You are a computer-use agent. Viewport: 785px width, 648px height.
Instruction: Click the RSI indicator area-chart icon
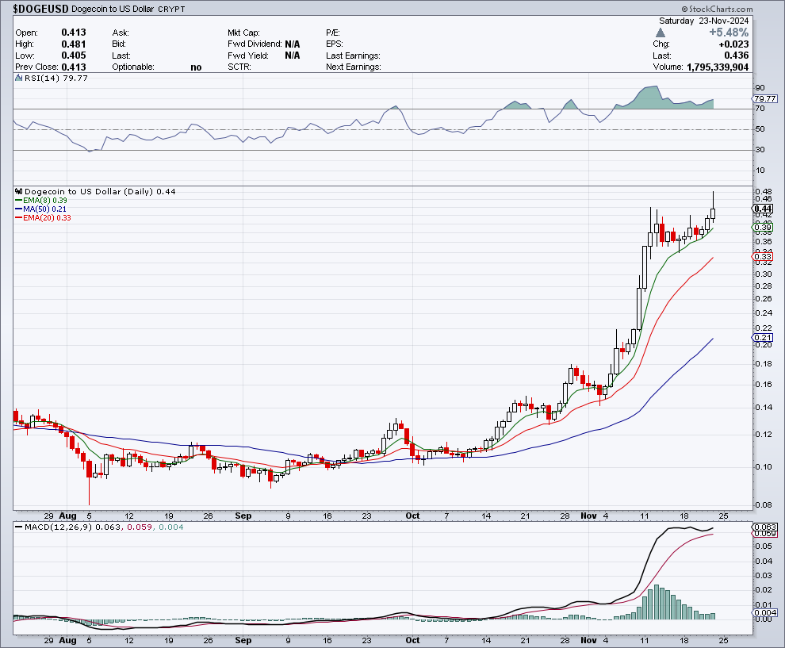pyautogui.click(x=19, y=79)
